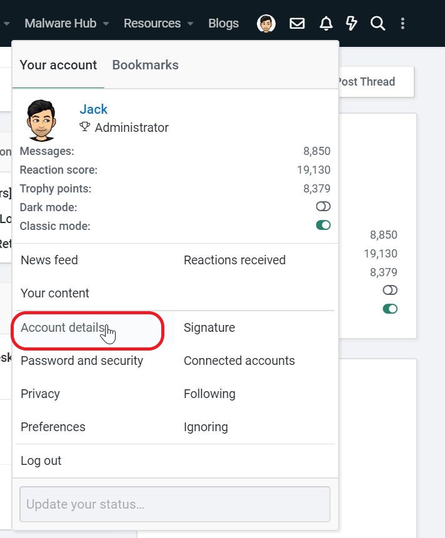Toggle the background Classic mode green switch
Viewport: 445px width, 538px height.
[x=390, y=309]
